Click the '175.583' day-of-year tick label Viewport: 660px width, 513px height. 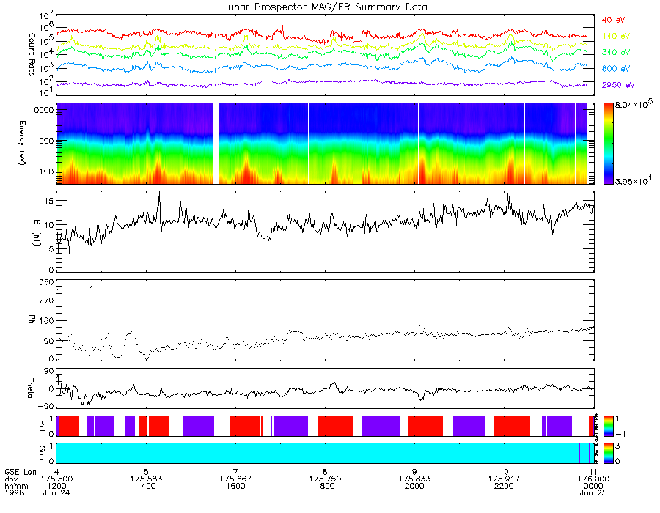[x=146, y=479]
